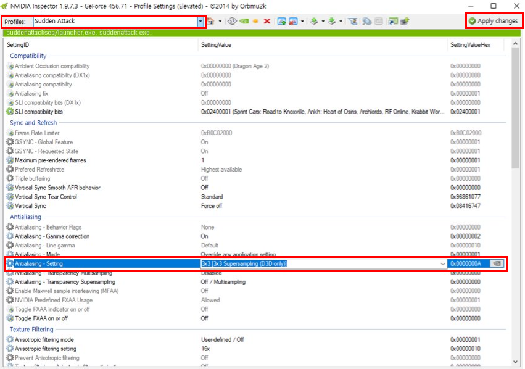The width and height of the screenshot is (525, 369).
Task: Select the Antialiasing - Transparency Supersampling setting name
Action: (65, 282)
